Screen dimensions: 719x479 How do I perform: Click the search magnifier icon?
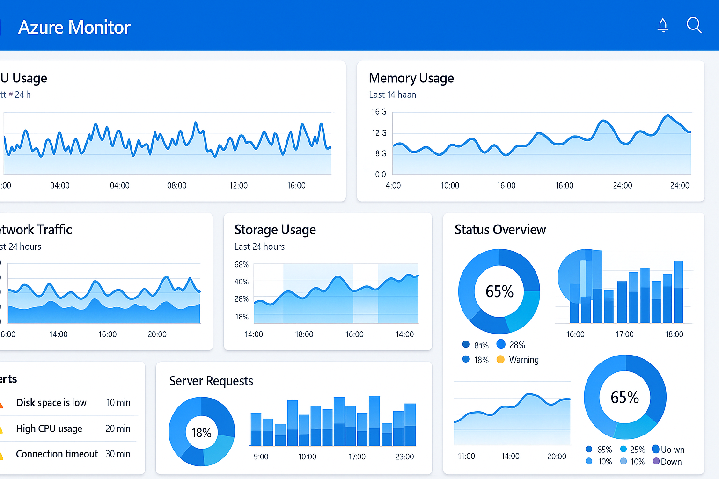[x=694, y=26]
